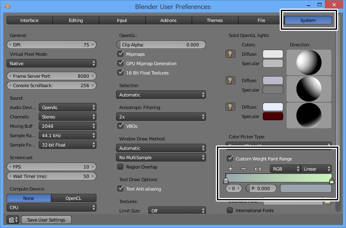
Task: Click first light direction sphere
Action: [309, 62]
